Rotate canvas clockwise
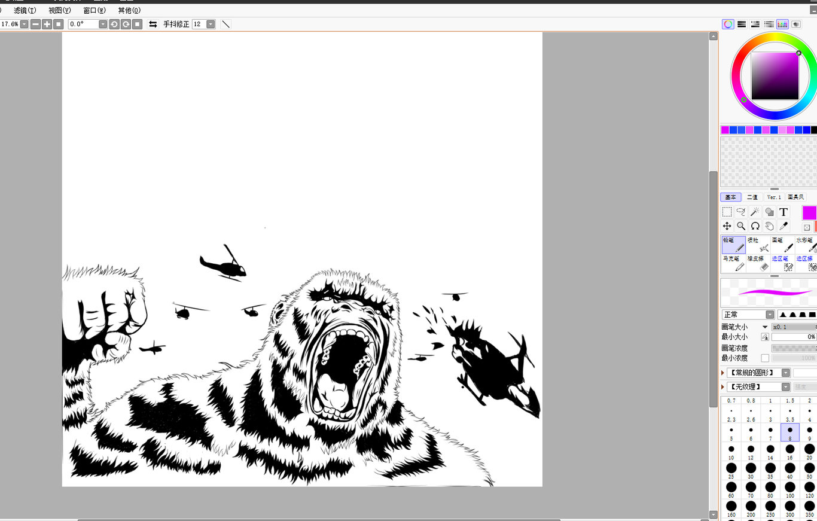This screenshot has height=521, width=817. [126, 24]
